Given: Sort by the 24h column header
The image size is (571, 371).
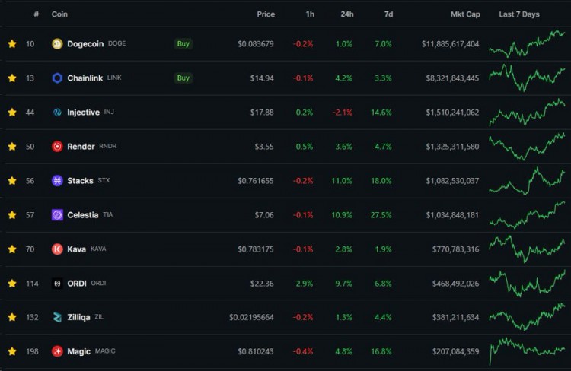Looking at the screenshot, I should coord(347,14).
